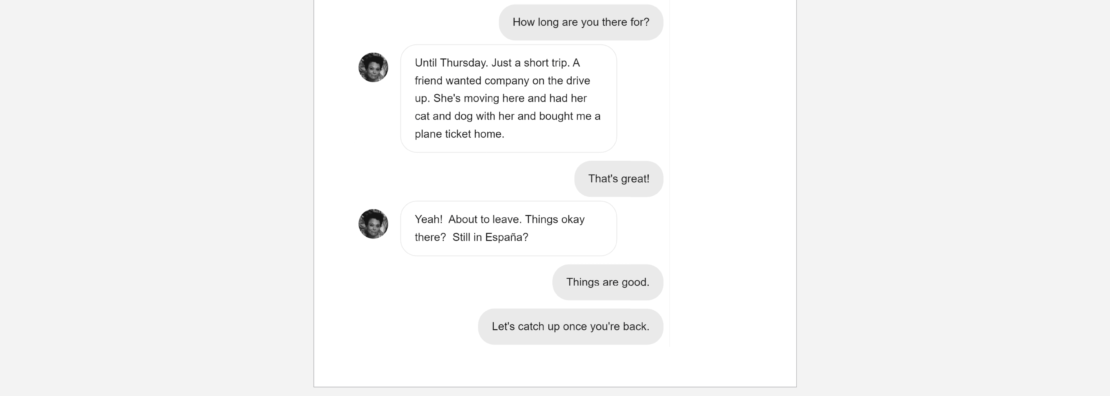The width and height of the screenshot is (1110, 396).
Task: Select the "That's great!" message bubble
Action: [618, 179]
